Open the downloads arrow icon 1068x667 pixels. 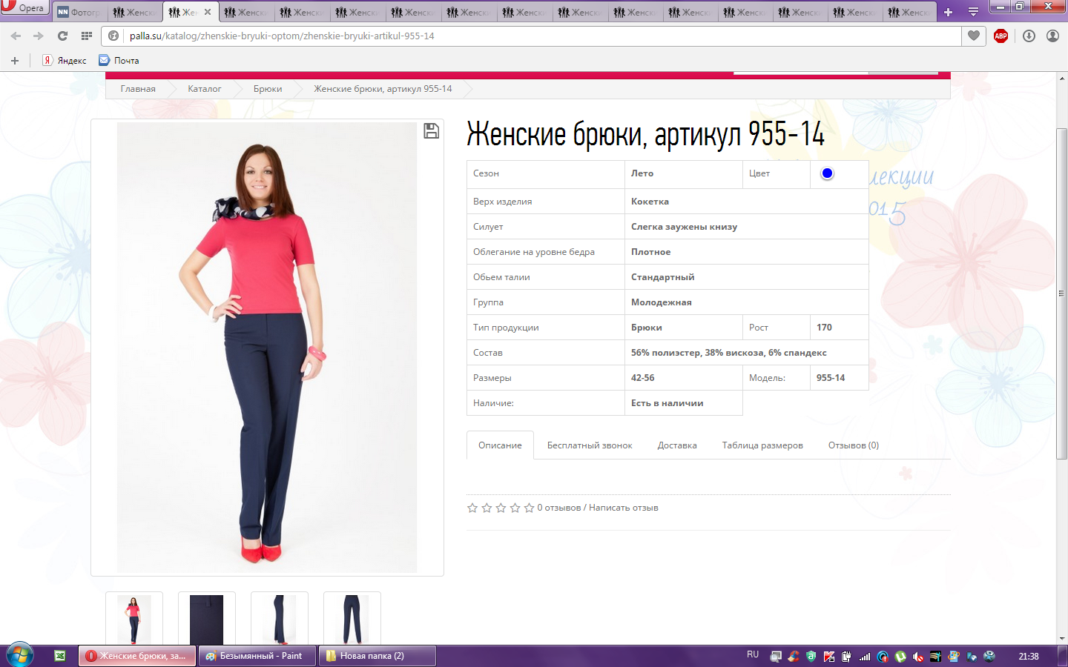pyautogui.click(x=1029, y=36)
